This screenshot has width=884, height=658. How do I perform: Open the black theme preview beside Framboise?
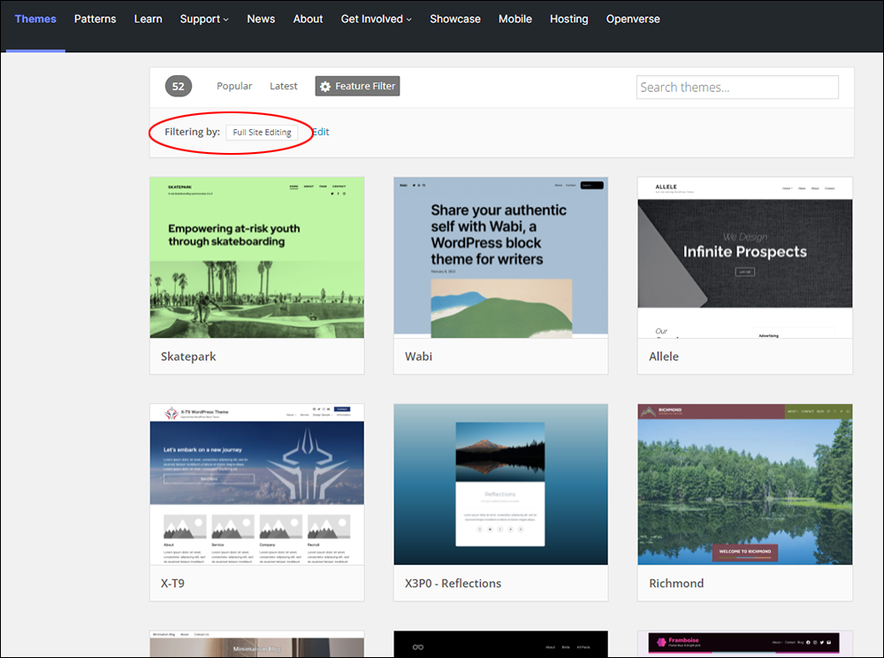tap(500, 644)
